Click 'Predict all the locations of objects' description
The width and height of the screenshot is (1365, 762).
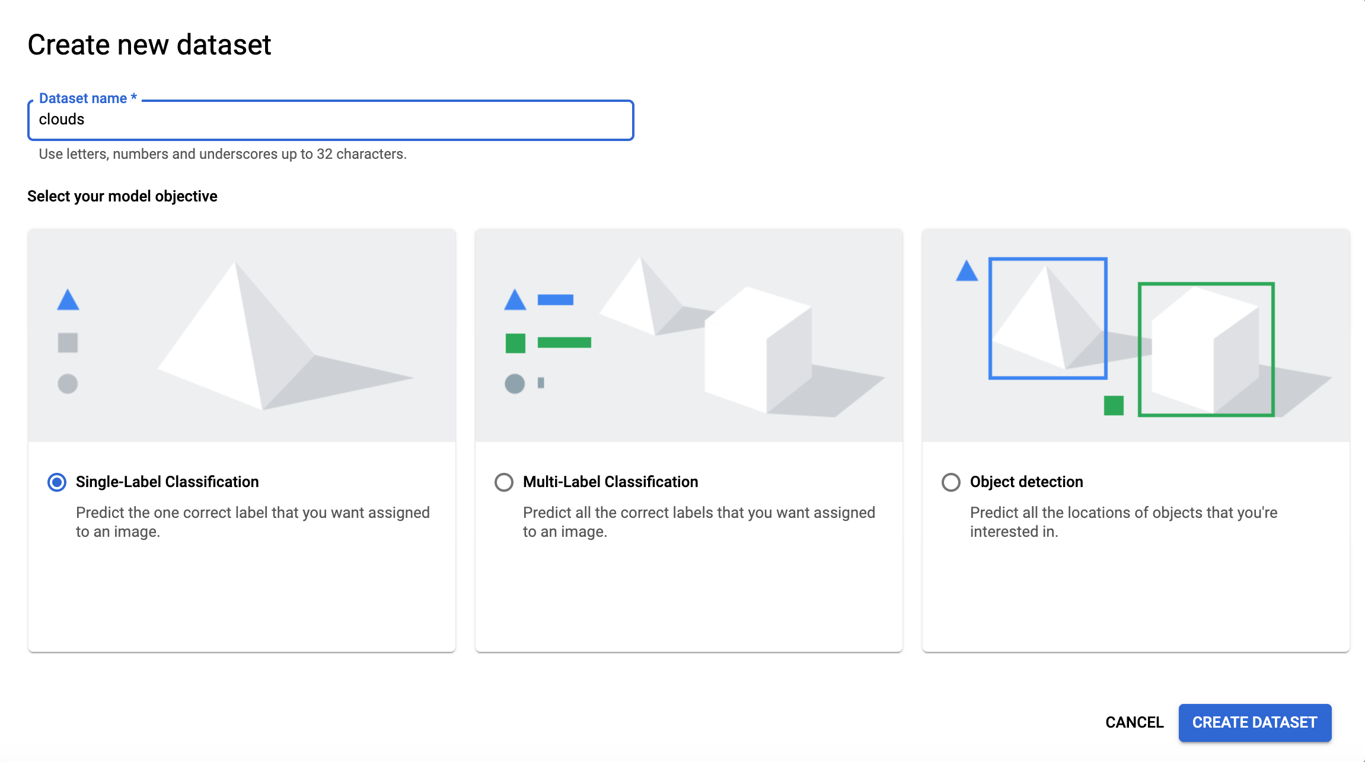[1124, 522]
